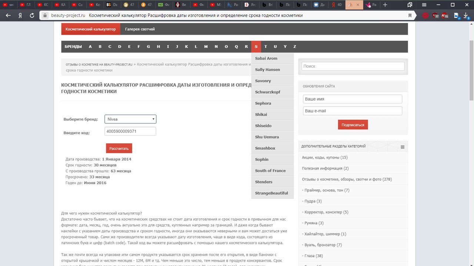Click the address bar showing beauty-project.ru
Screen dimensions: 474x266
pyautogui.click(x=226, y=16)
